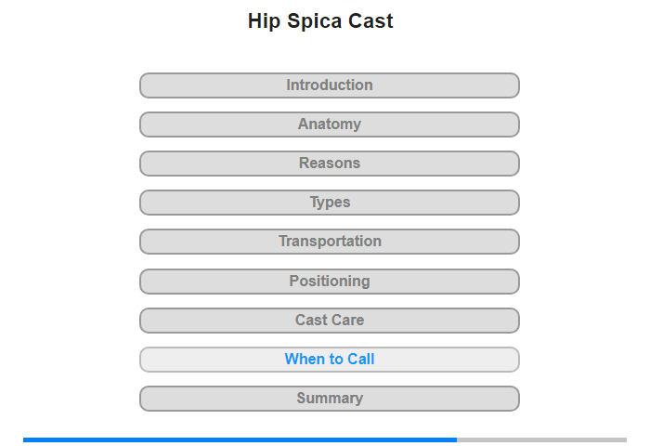Jump to the Summary section
Viewport: 650px width, 446px height.
tap(330, 399)
